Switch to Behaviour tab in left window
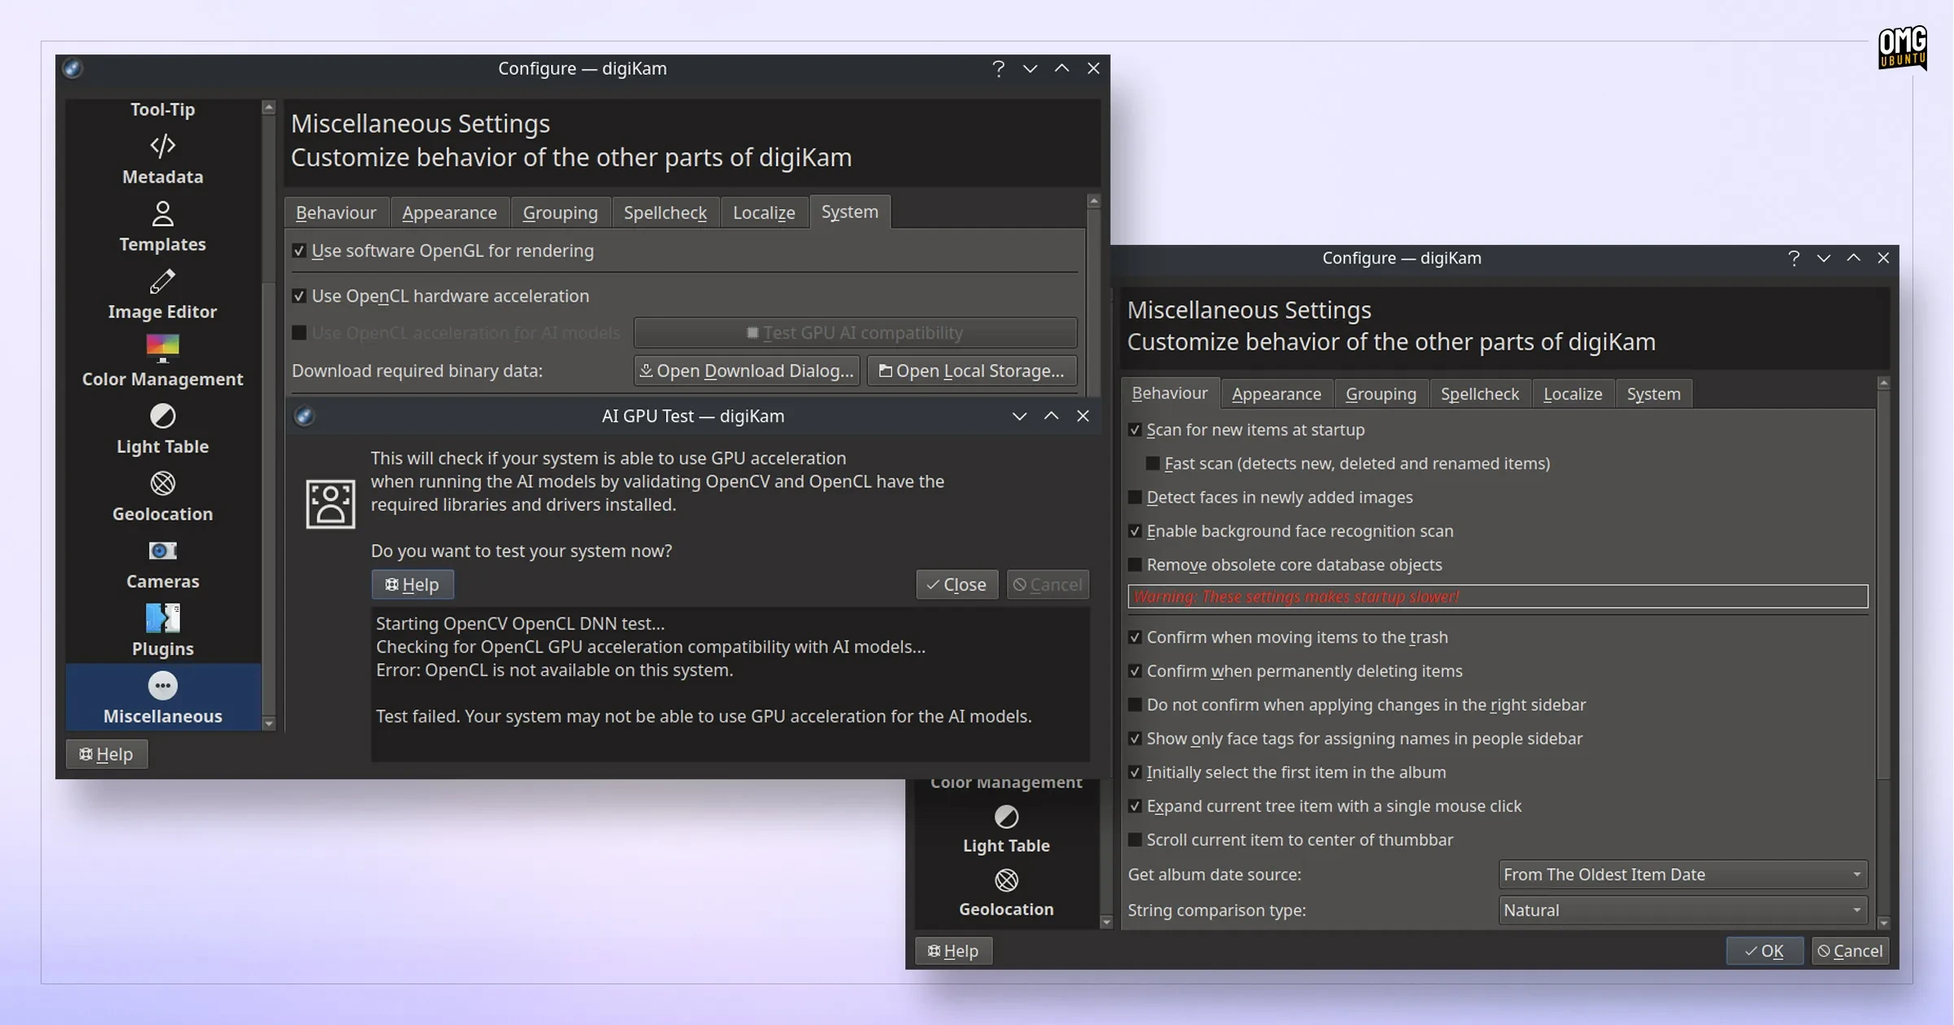 [336, 212]
